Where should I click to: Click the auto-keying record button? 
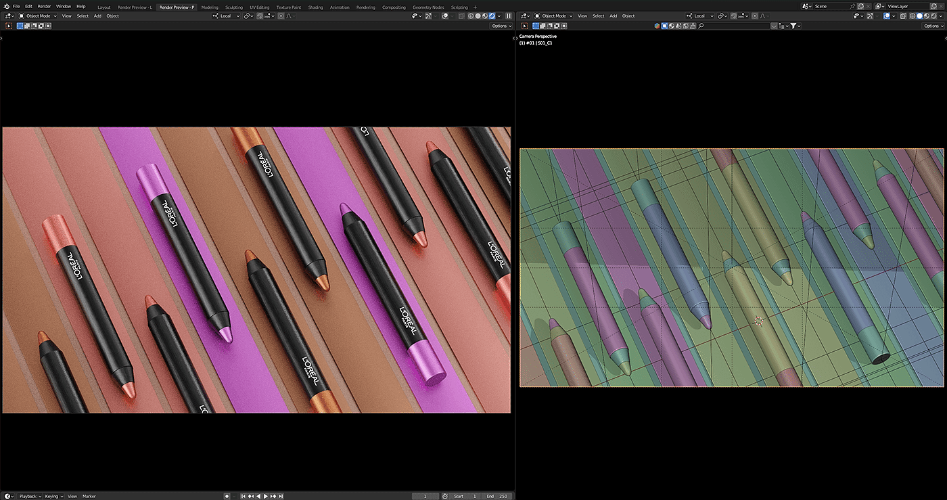tap(227, 496)
